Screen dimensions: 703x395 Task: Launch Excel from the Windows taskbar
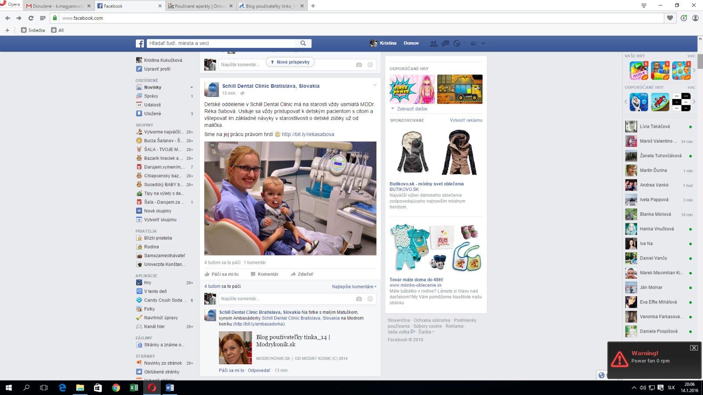pos(134,388)
